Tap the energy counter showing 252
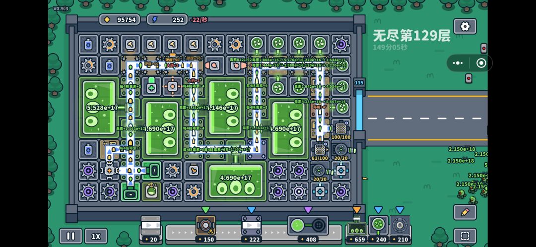The width and height of the screenshot is (536, 247). (x=168, y=20)
